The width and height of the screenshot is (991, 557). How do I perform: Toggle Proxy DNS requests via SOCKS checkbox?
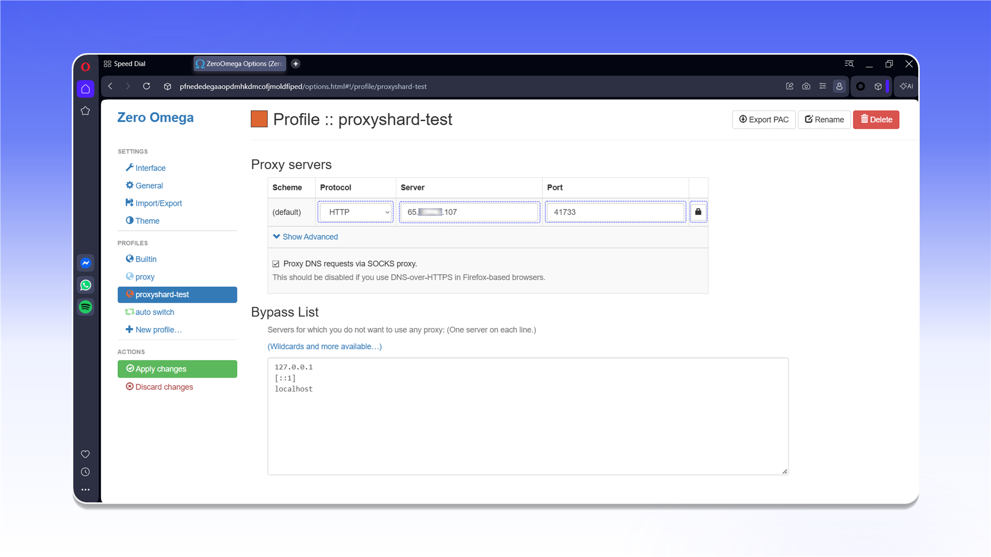coord(276,264)
